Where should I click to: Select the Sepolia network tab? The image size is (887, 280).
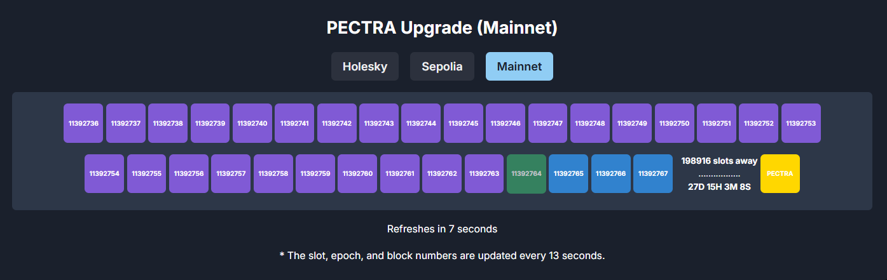pos(442,67)
